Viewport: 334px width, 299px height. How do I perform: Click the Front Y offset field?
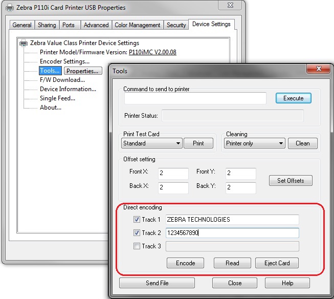(241, 174)
